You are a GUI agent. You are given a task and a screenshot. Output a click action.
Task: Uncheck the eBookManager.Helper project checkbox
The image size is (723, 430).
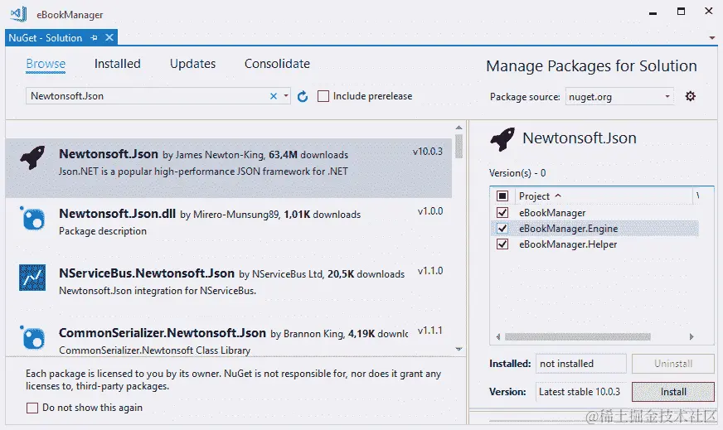click(x=502, y=244)
